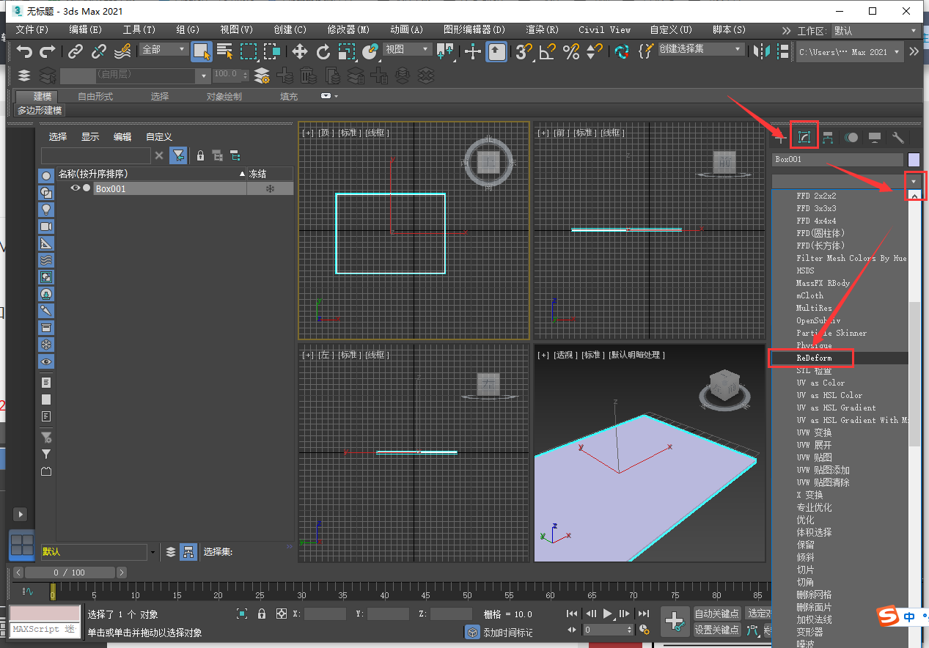The width and height of the screenshot is (929, 648).
Task: Toggle Box001 visibility eye icon
Action: click(x=75, y=188)
